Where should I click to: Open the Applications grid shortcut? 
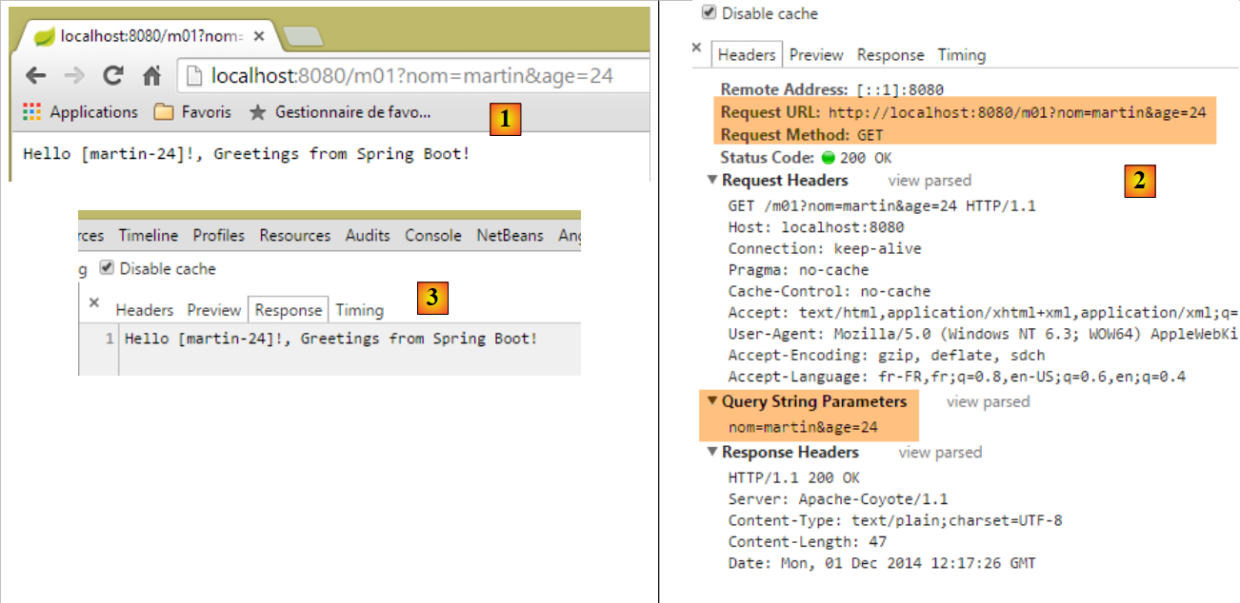81,112
